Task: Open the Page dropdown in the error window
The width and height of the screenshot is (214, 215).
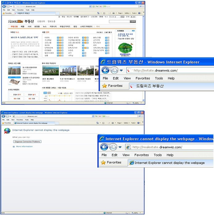Action: click(x=120, y=123)
